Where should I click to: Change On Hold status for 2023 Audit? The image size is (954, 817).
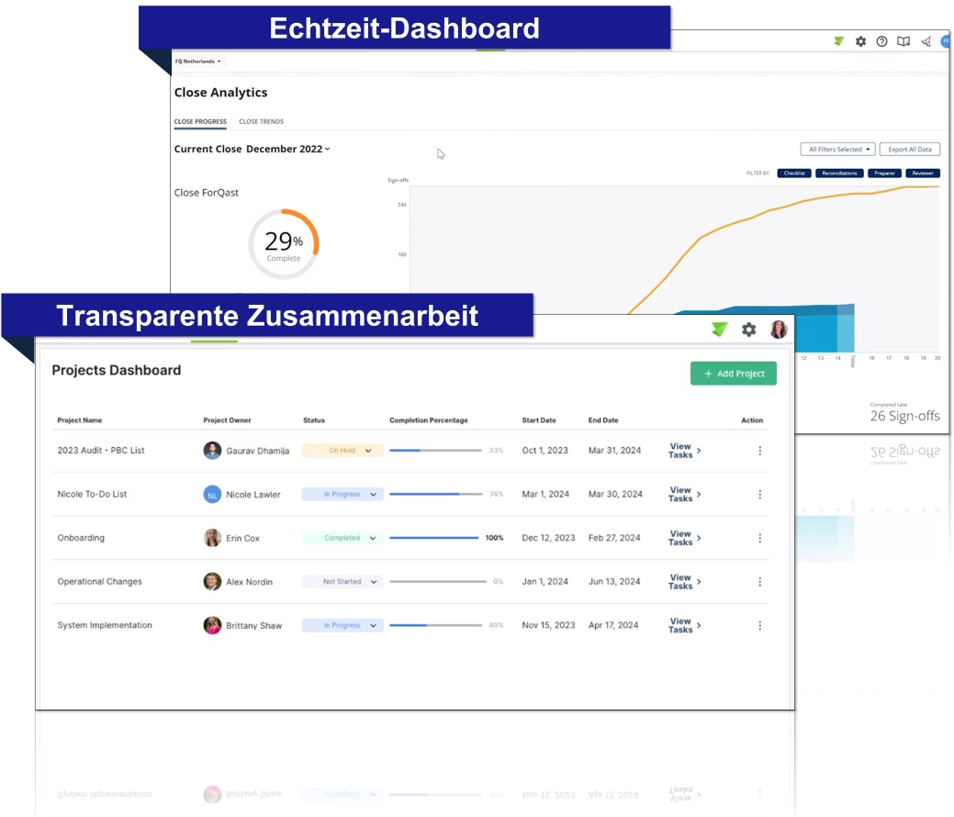pyautogui.click(x=342, y=451)
